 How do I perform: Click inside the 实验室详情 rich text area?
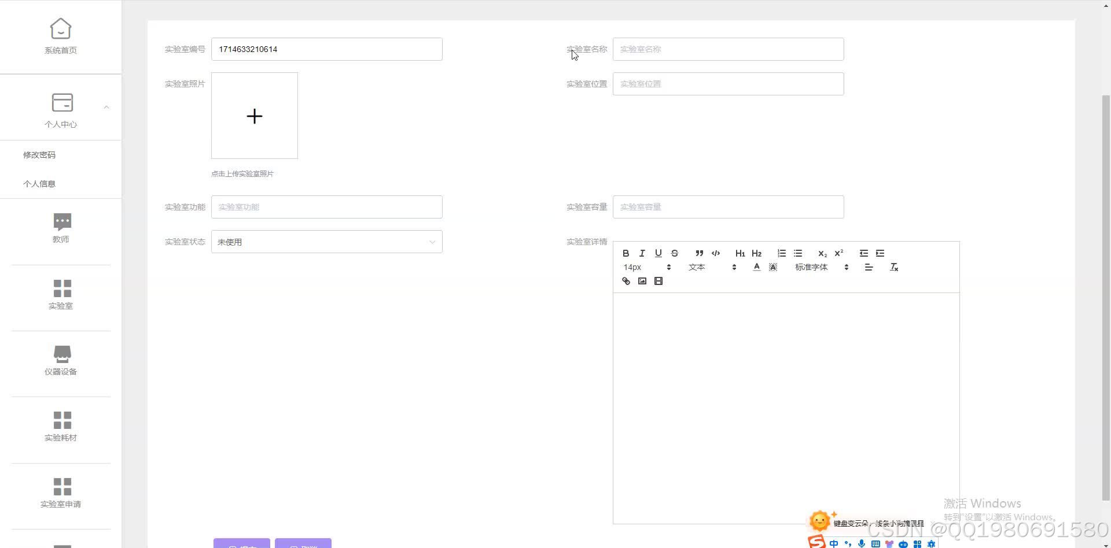click(x=786, y=408)
